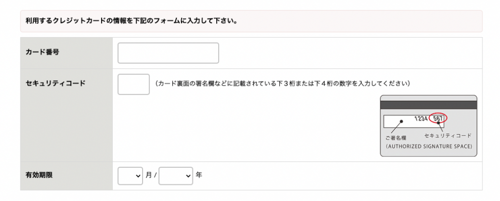This screenshot has height=201, width=500.
Task: Click the black magnetic stripe on card image
Action: tap(428, 105)
